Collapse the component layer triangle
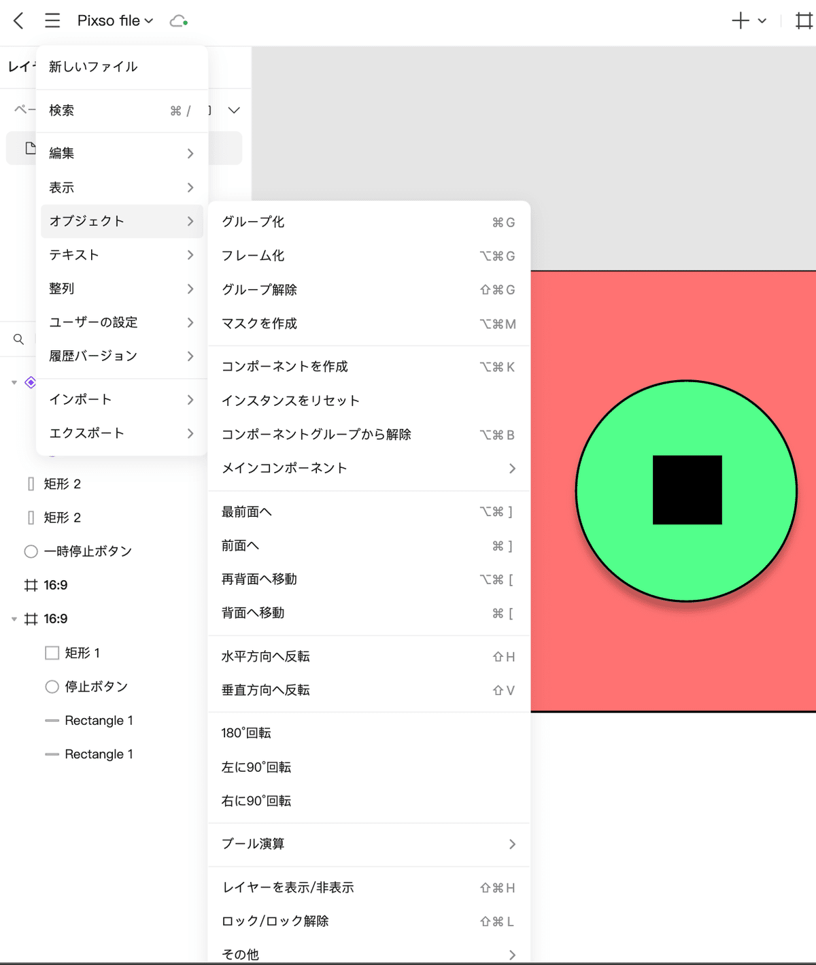Screen dimensions: 816x965 pyautogui.click(x=14, y=382)
